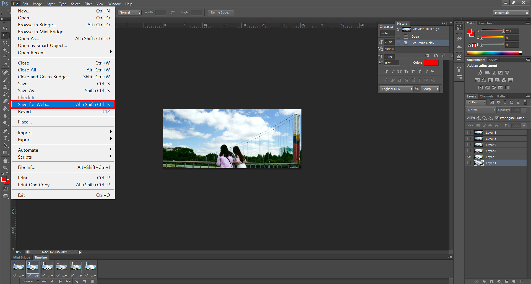531x284 pixels.
Task: Switch to the Channels tab
Action: [486, 96]
